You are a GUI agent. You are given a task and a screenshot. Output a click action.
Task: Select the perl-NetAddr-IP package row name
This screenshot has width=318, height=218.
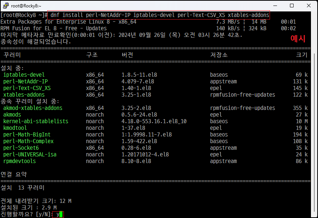click(x=25, y=82)
